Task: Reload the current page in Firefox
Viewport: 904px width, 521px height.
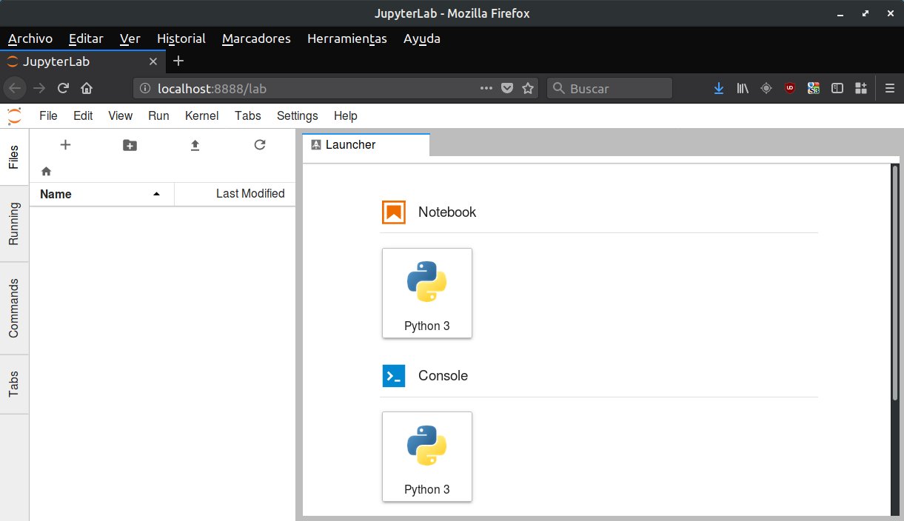Action: [x=63, y=88]
